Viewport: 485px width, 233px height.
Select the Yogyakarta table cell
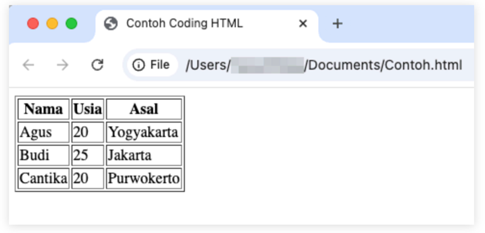click(x=144, y=132)
